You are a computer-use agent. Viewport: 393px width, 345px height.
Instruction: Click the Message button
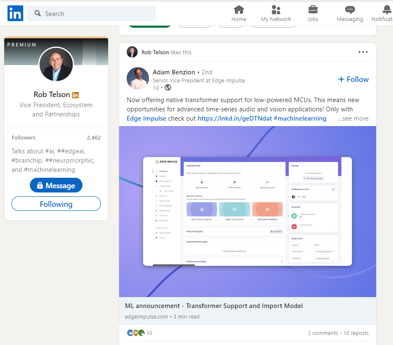click(x=56, y=185)
